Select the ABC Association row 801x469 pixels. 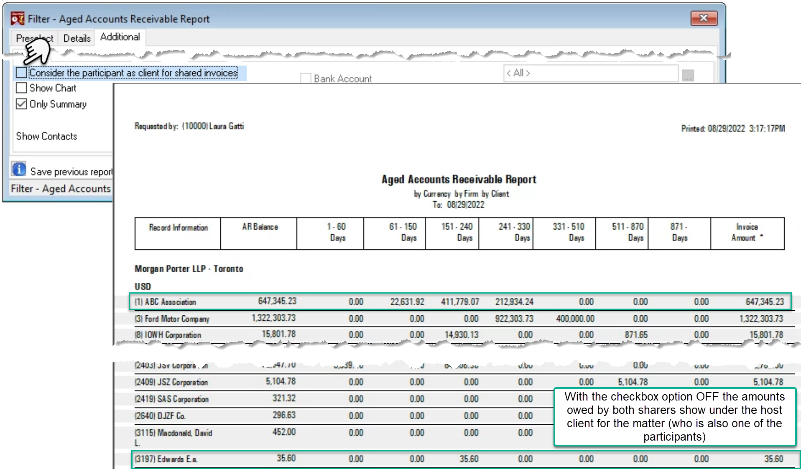[x=460, y=302]
